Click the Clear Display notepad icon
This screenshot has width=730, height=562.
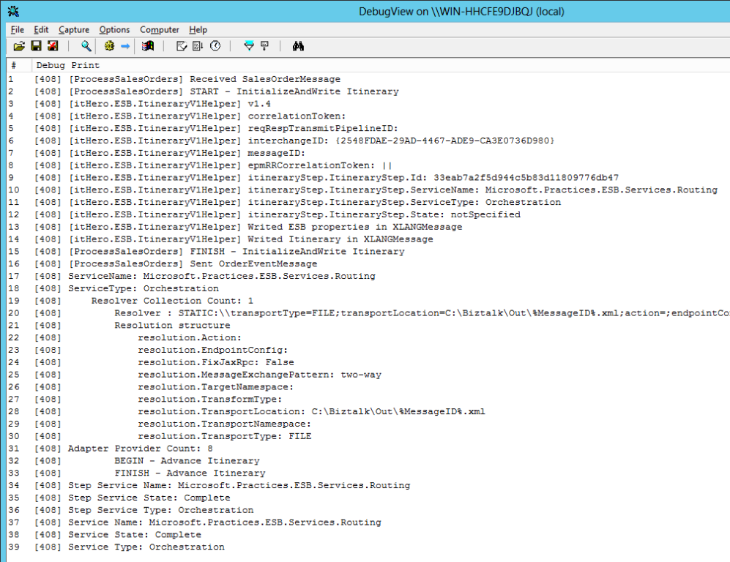pyautogui.click(x=182, y=45)
